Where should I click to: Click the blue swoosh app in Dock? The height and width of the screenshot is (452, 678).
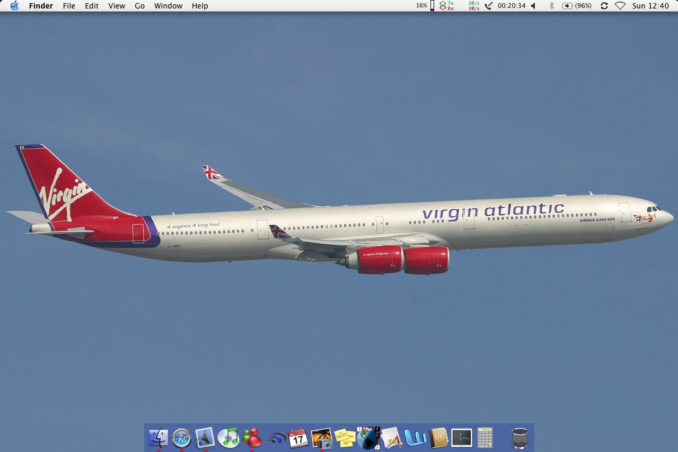click(x=276, y=438)
